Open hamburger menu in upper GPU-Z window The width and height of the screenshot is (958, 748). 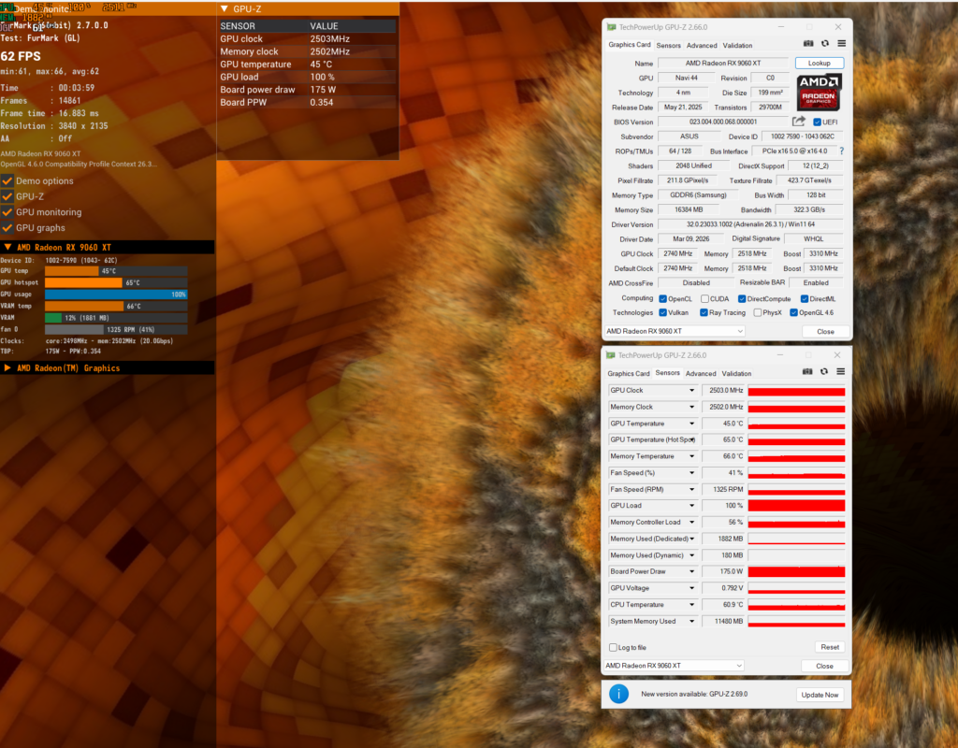point(841,44)
